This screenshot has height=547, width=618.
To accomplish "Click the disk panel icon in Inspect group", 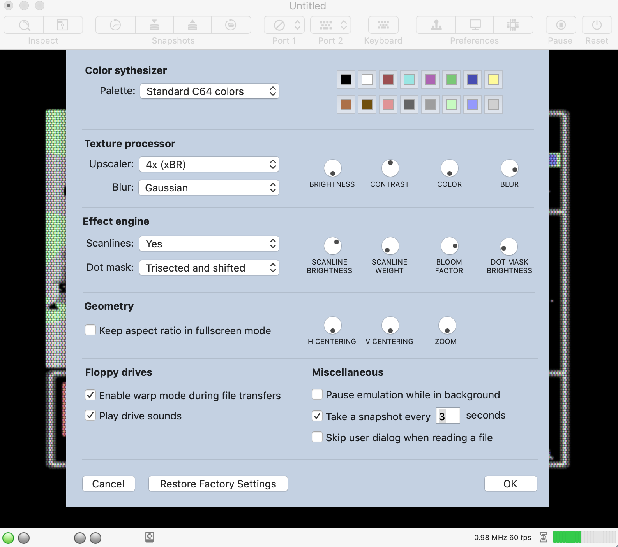I will pyautogui.click(x=62, y=25).
